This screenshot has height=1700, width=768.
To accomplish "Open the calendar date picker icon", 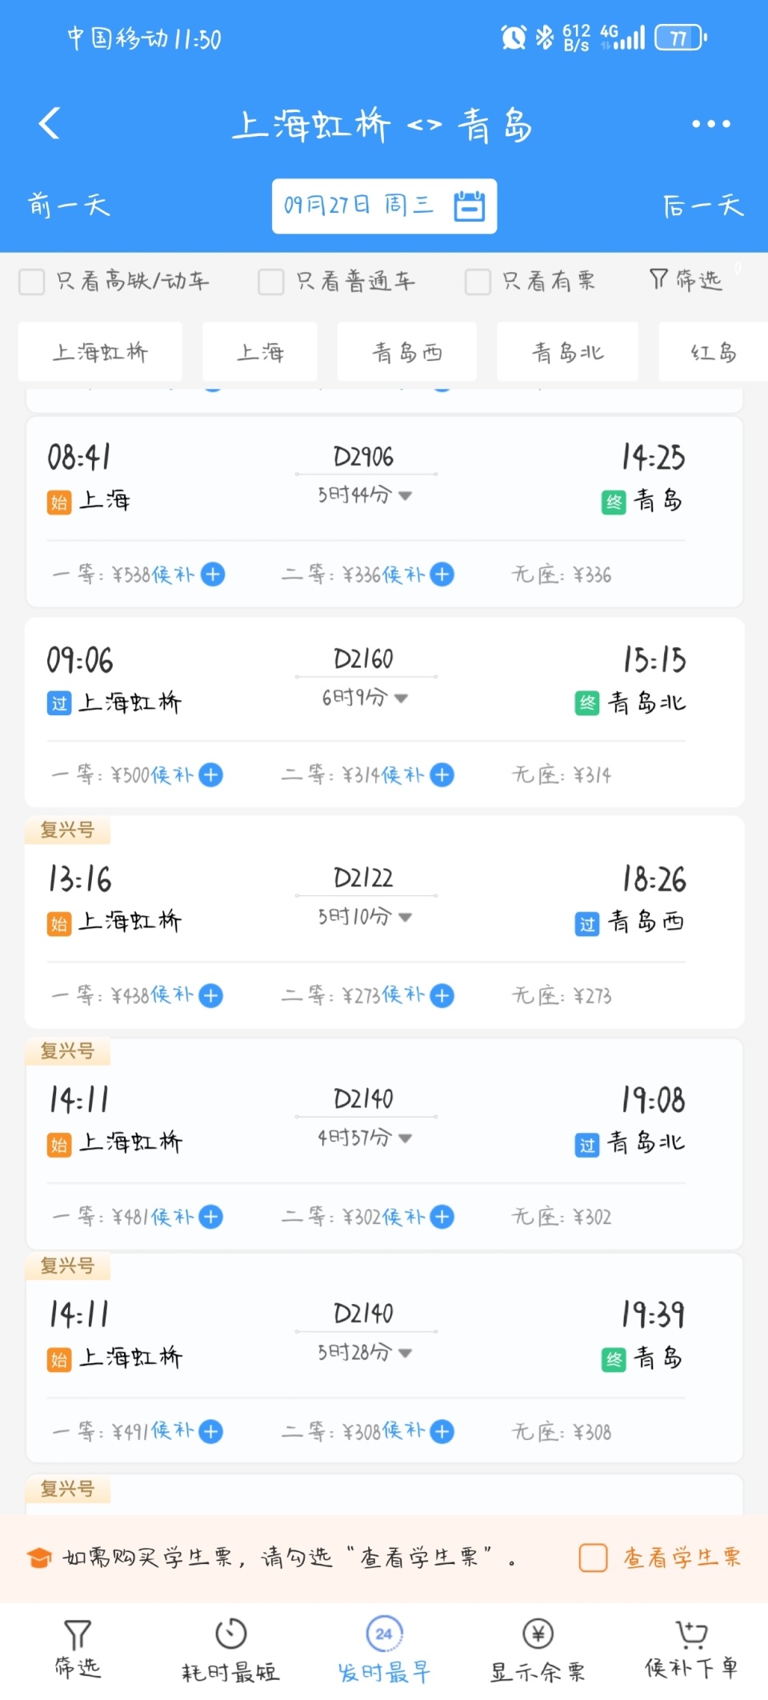I will click(x=470, y=206).
